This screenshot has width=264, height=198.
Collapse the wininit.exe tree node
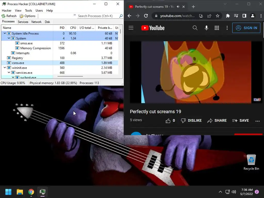tap(5, 68)
